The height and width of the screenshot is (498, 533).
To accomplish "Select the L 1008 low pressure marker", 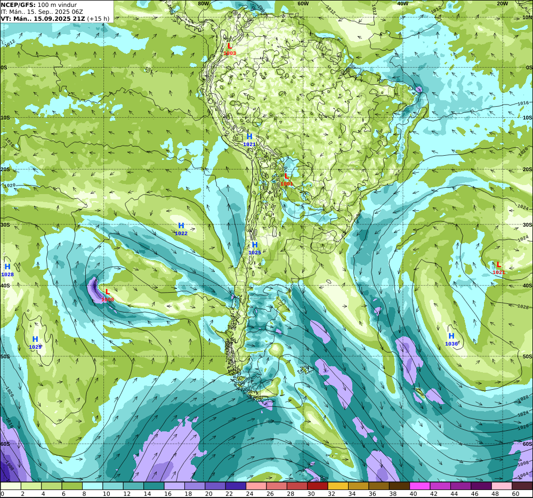I will pyautogui.click(x=108, y=295).
